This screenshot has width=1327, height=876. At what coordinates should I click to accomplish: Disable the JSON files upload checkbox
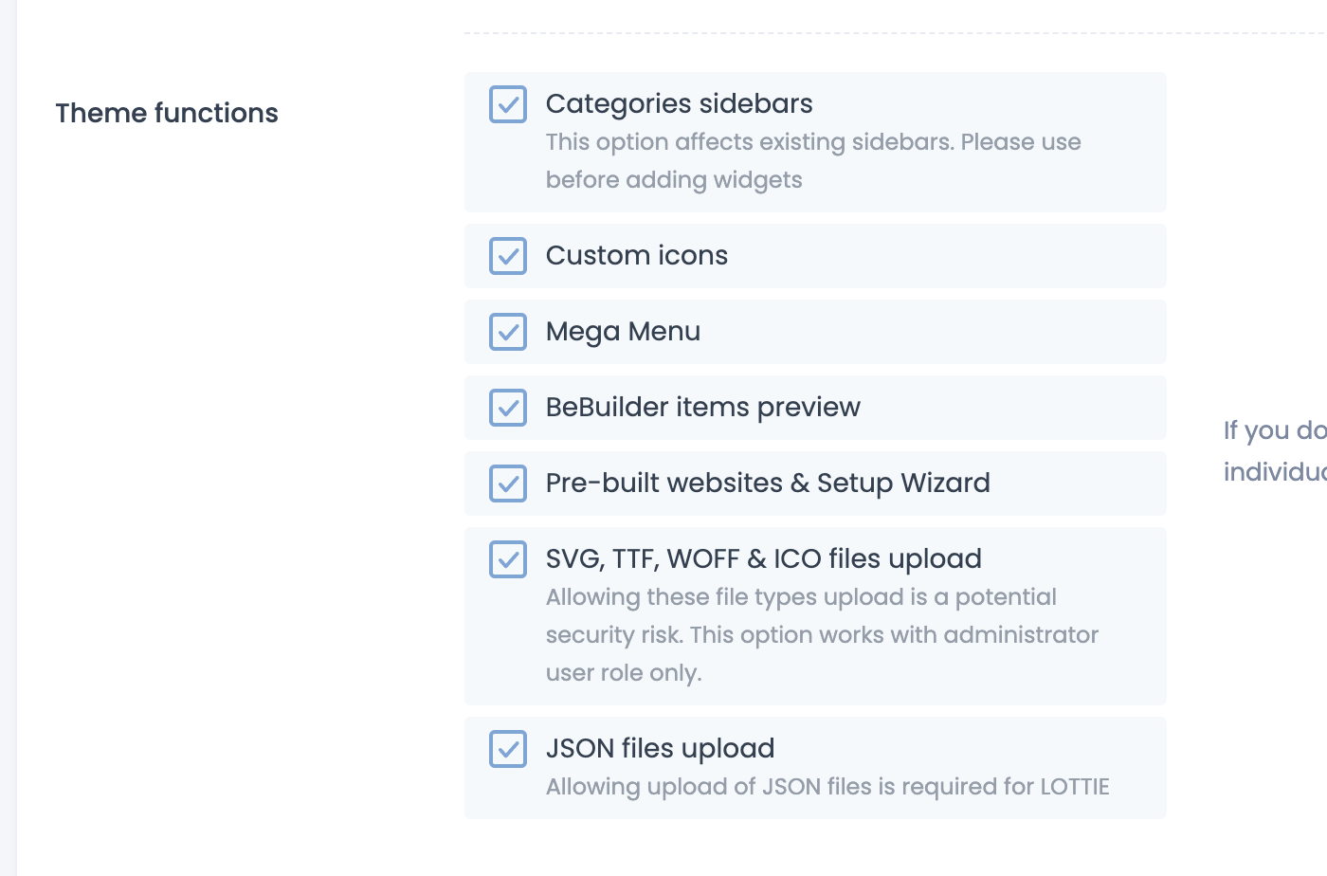pos(508,749)
